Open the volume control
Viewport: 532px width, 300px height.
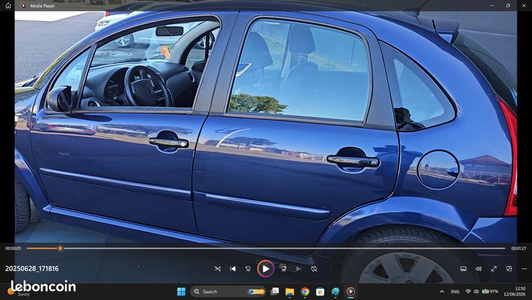pos(478,268)
